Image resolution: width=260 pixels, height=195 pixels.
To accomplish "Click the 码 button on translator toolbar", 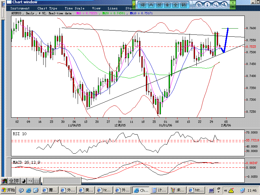I will click(x=183, y=5).
